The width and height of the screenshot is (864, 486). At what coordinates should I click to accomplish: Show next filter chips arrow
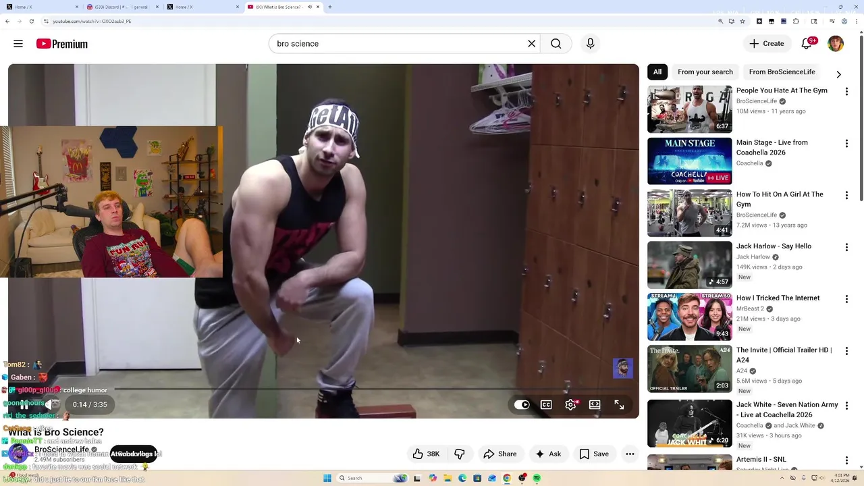click(838, 74)
